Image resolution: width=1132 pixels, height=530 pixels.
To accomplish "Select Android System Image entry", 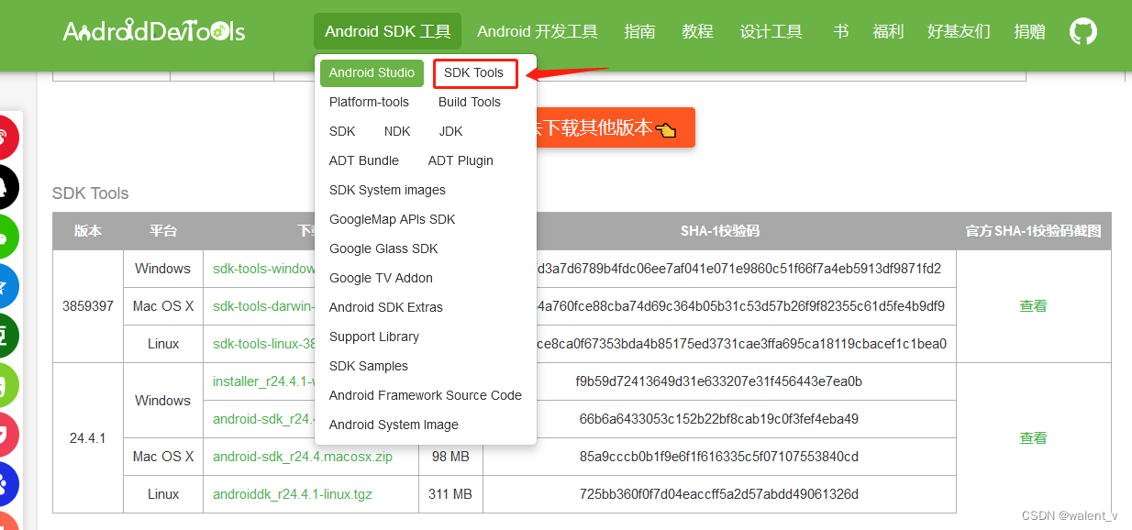I will pos(394,425).
